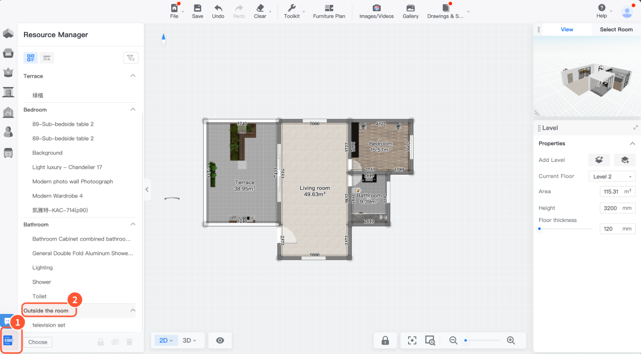Open the Furniture Plan tool
Viewport: 641px width, 354px height.
[x=329, y=11]
